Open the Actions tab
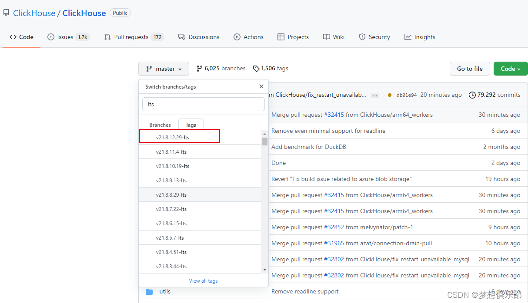Viewport: 528px width, 303px height. (248, 37)
